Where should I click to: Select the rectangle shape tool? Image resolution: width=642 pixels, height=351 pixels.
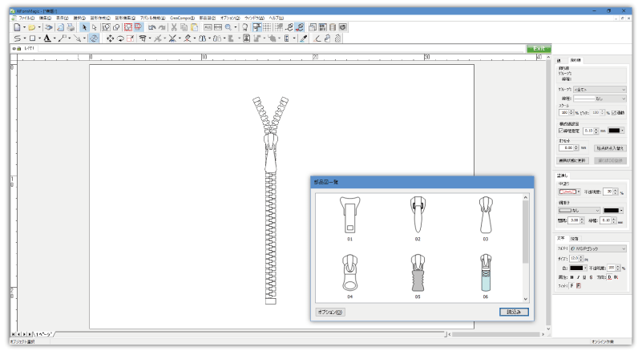pos(32,38)
